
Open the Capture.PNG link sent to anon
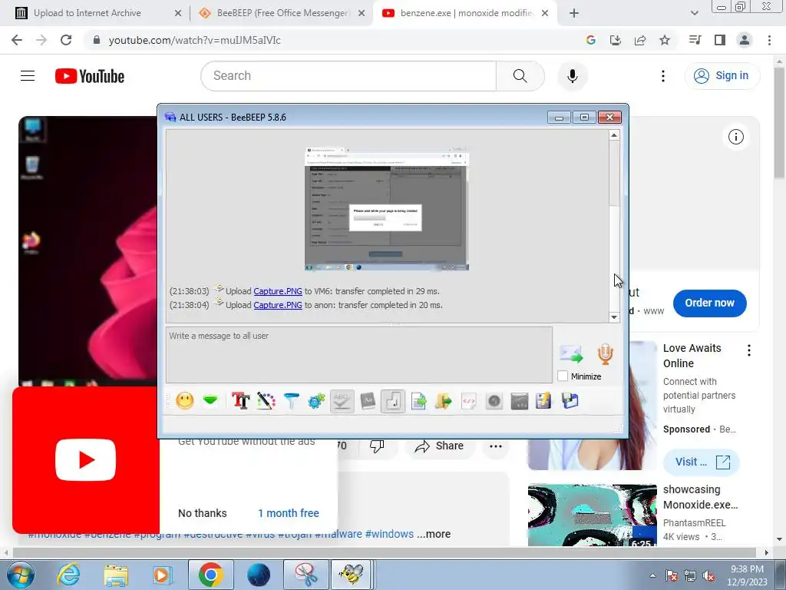278,305
